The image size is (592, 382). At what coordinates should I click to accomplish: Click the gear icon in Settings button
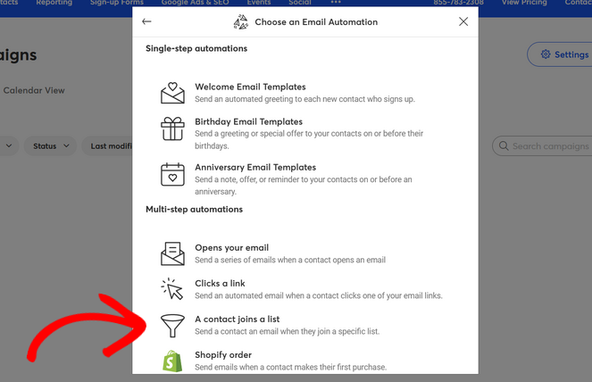click(x=546, y=54)
